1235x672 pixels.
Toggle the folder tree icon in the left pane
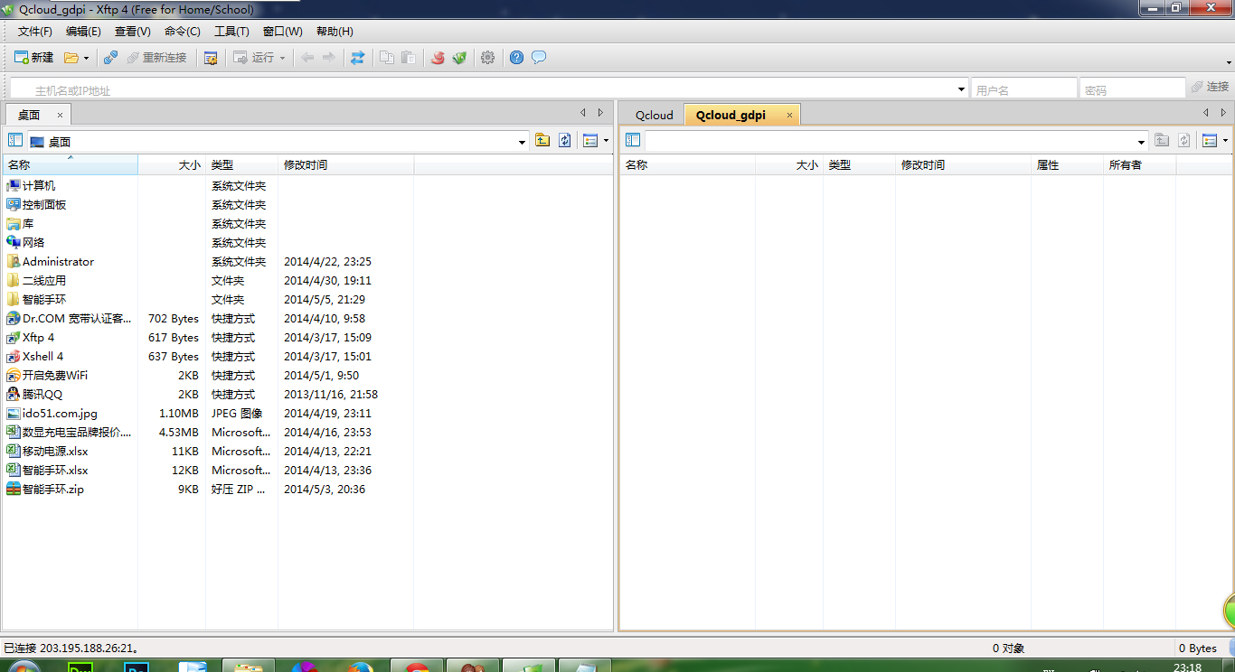(x=15, y=140)
